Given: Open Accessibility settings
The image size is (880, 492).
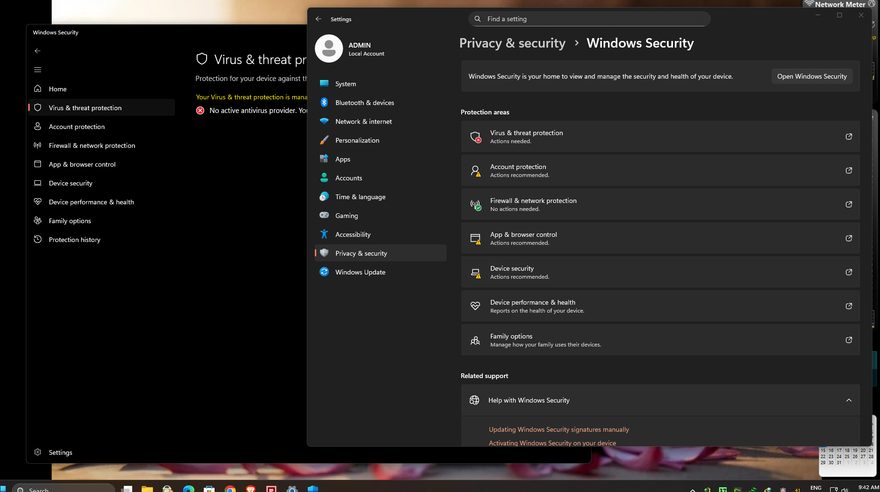Looking at the screenshot, I should coord(380,234).
